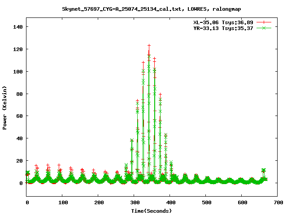Click the green YR legend line sample
The height and width of the screenshot is (215, 287).
click(264, 28)
